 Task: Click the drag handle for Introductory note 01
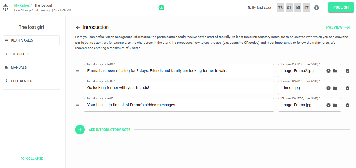[x=77, y=71]
